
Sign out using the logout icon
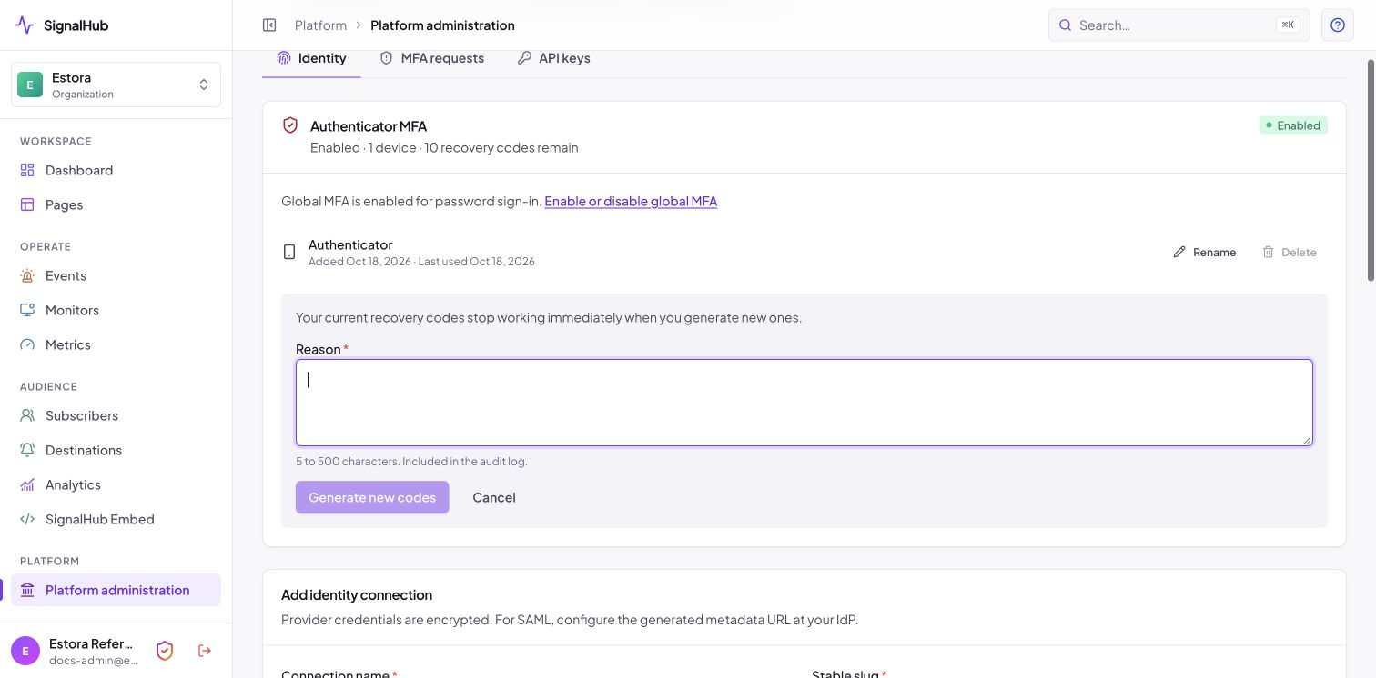click(x=205, y=651)
